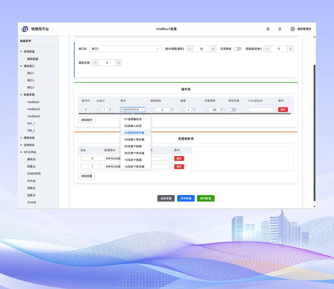
Task: Decrease 读取超时(秒) with the minus button
Action: 267,49
